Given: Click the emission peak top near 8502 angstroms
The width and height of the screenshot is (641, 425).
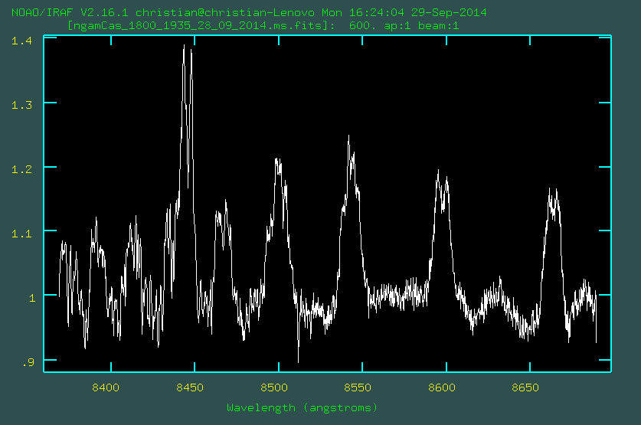Looking at the screenshot, I should coord(277,160).
